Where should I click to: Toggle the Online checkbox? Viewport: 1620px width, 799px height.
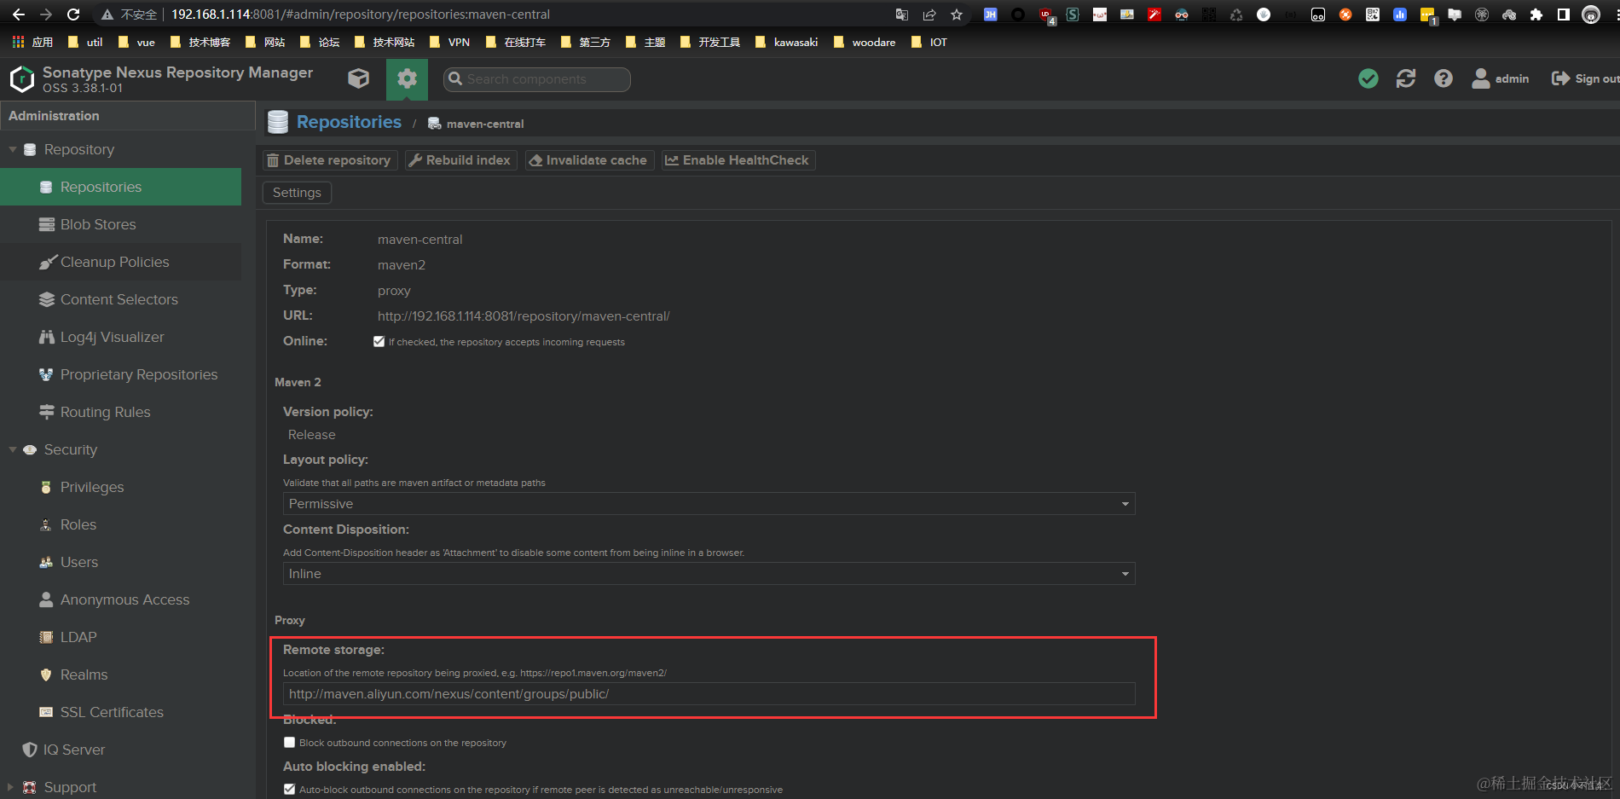click(x=379, y=341)
